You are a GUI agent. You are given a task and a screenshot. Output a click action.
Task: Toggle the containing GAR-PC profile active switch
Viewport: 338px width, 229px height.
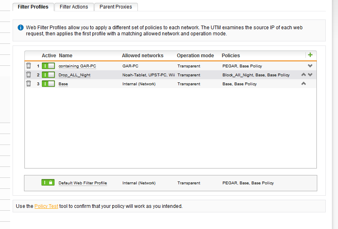tap(48, 66)
